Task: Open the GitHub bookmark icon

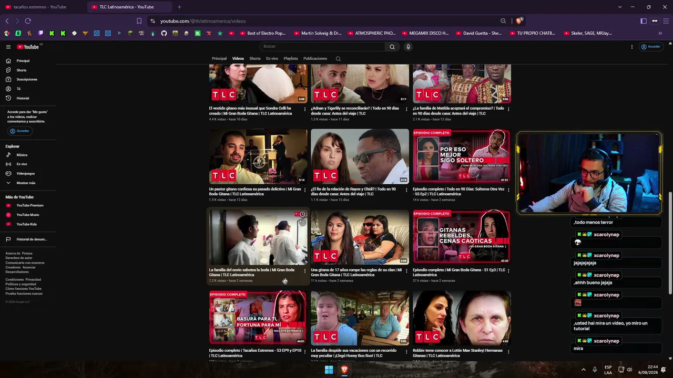Action: point(164,33)
